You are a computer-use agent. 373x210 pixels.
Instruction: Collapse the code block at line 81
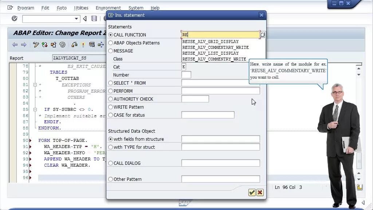pos(35,85)
